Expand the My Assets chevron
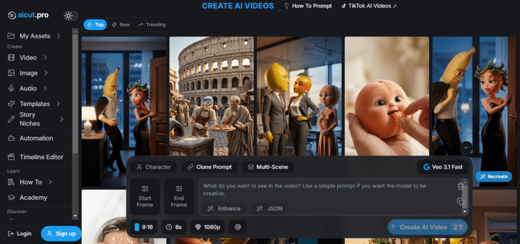Viewport: 520px width, 244px height. [59, 36]
